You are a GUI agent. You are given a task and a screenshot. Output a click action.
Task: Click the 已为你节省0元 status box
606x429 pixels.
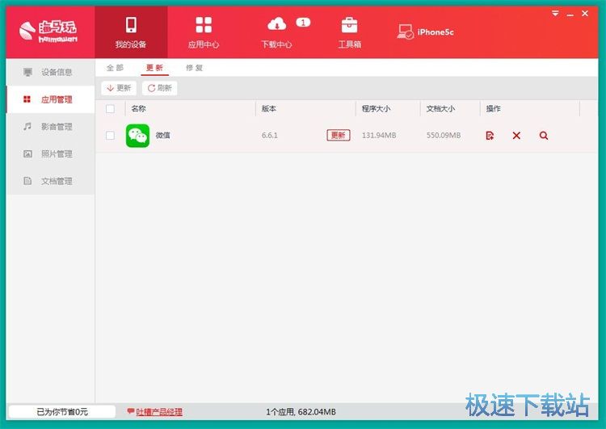point(62,411)
